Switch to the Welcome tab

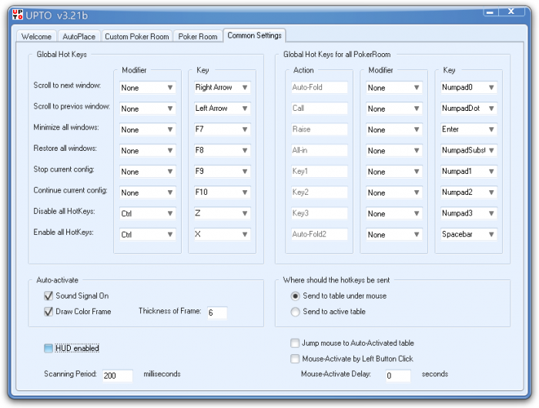(36, 36)
